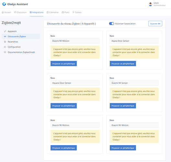This screenshot has width=171, height=162.
Task: Go to the Calendrier tab
Action: tap(52, 12)
